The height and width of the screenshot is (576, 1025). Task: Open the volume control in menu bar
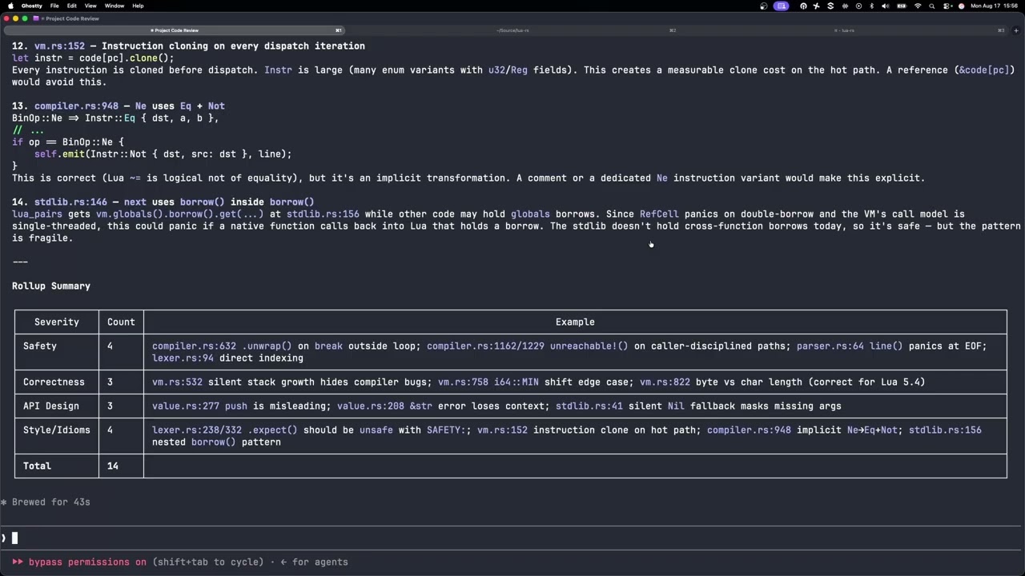[x=886, y=6]
